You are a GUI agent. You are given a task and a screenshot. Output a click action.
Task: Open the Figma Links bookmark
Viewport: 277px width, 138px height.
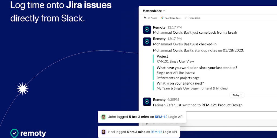click(194, 18)
